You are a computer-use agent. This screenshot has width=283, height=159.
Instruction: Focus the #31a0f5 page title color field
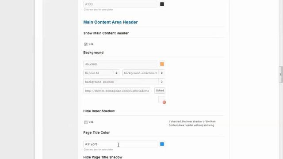click(120, 144)
